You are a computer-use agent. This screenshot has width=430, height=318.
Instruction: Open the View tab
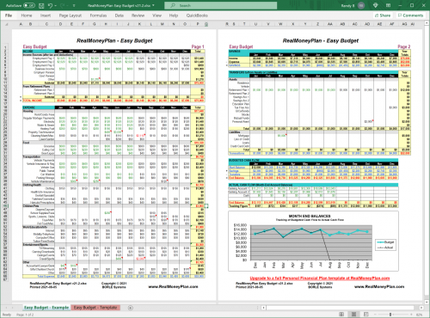tap(157, 15)
